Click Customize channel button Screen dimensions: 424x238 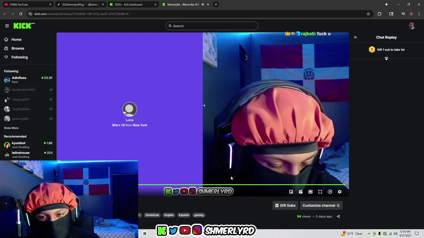[321, 205]
